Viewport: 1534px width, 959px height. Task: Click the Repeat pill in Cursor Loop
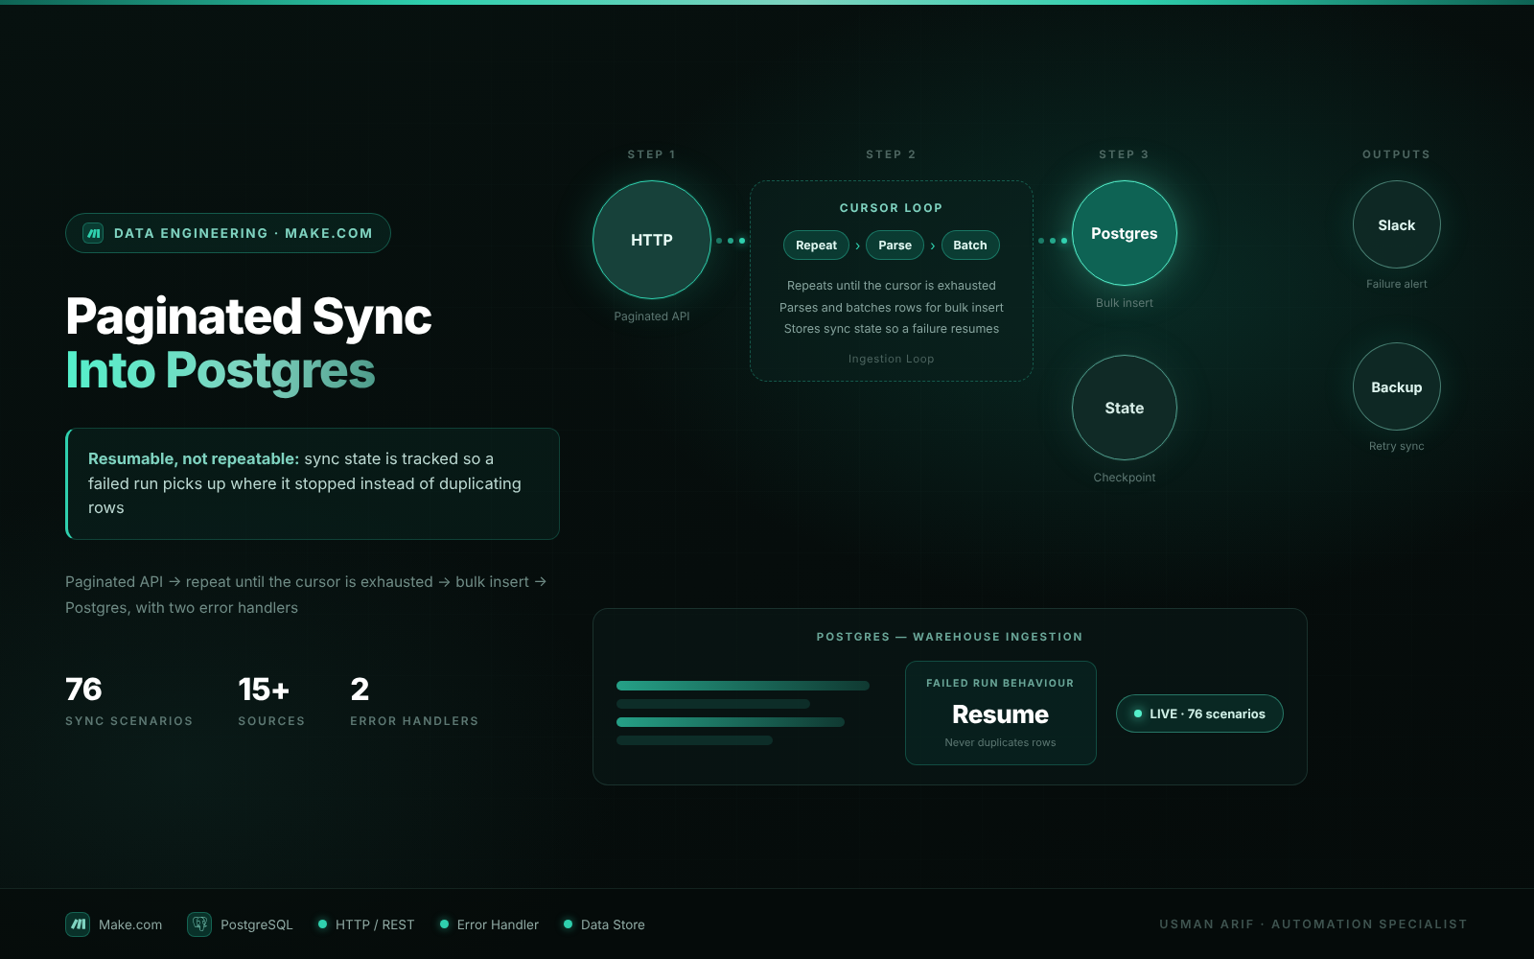[816, 246]
